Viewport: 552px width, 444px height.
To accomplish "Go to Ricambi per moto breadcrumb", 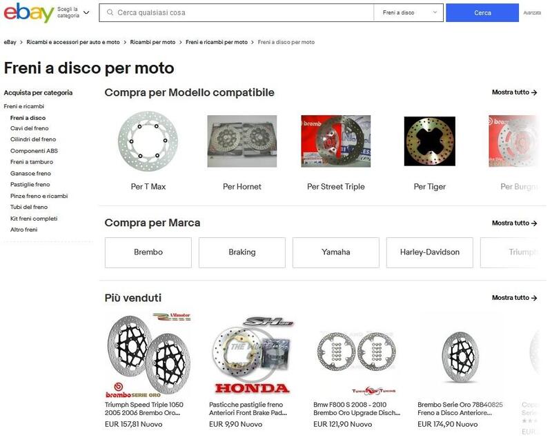I will click(152, 42).
